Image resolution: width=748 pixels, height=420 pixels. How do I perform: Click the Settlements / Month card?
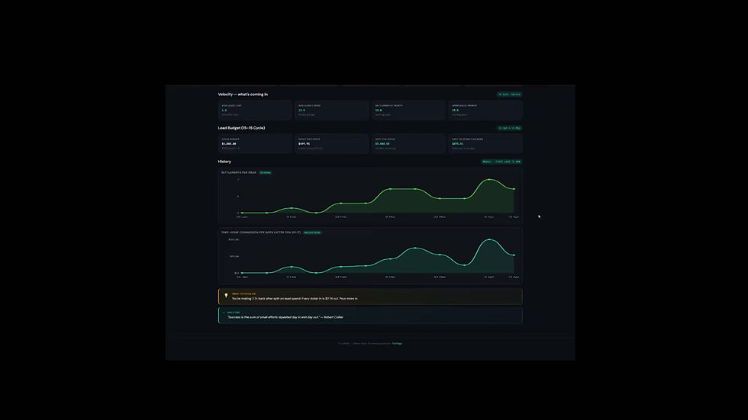coord(408,110)
